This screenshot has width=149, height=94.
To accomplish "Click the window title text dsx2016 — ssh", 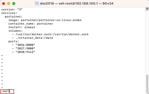I will click(x=52, y=4).
